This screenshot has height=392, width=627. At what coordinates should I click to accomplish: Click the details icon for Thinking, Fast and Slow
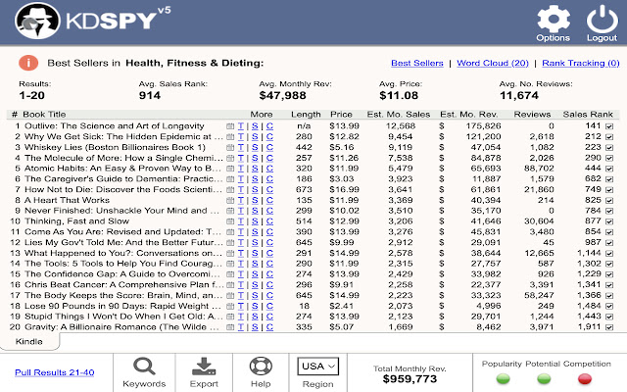(230, 221)
